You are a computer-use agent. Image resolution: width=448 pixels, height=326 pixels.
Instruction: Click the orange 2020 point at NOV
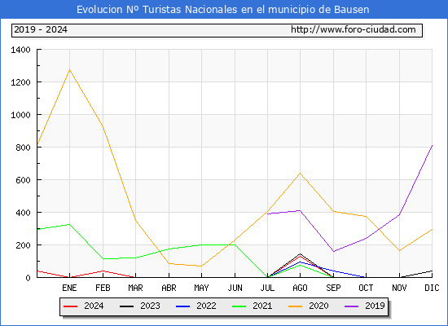point(398,250)
